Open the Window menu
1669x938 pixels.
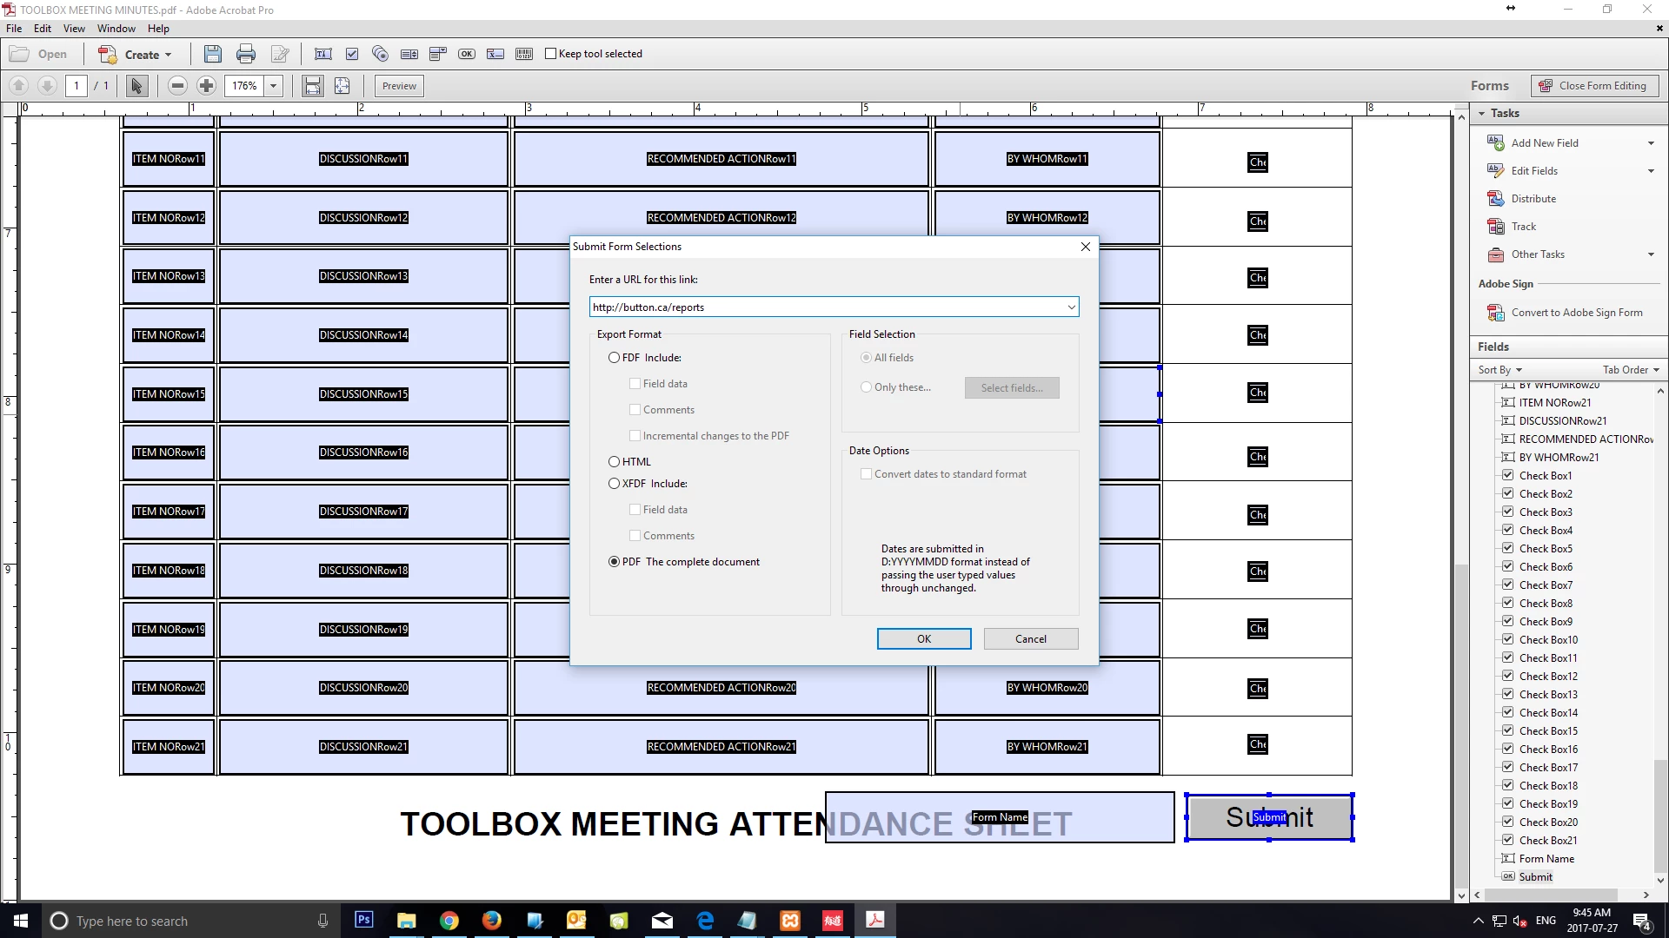pos(116,29)
